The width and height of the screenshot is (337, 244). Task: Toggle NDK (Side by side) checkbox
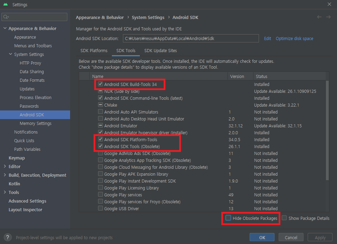[x=100, y=91]
